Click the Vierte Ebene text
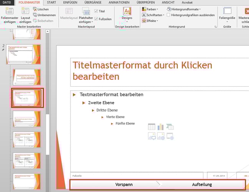 tap(115, 117)
